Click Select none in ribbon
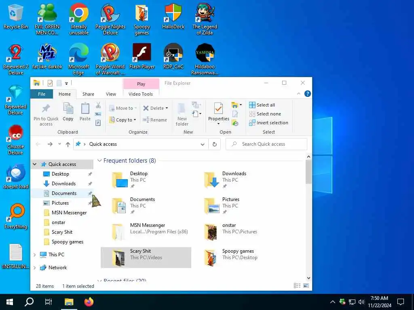414x310 pixels. coord(265,114)
